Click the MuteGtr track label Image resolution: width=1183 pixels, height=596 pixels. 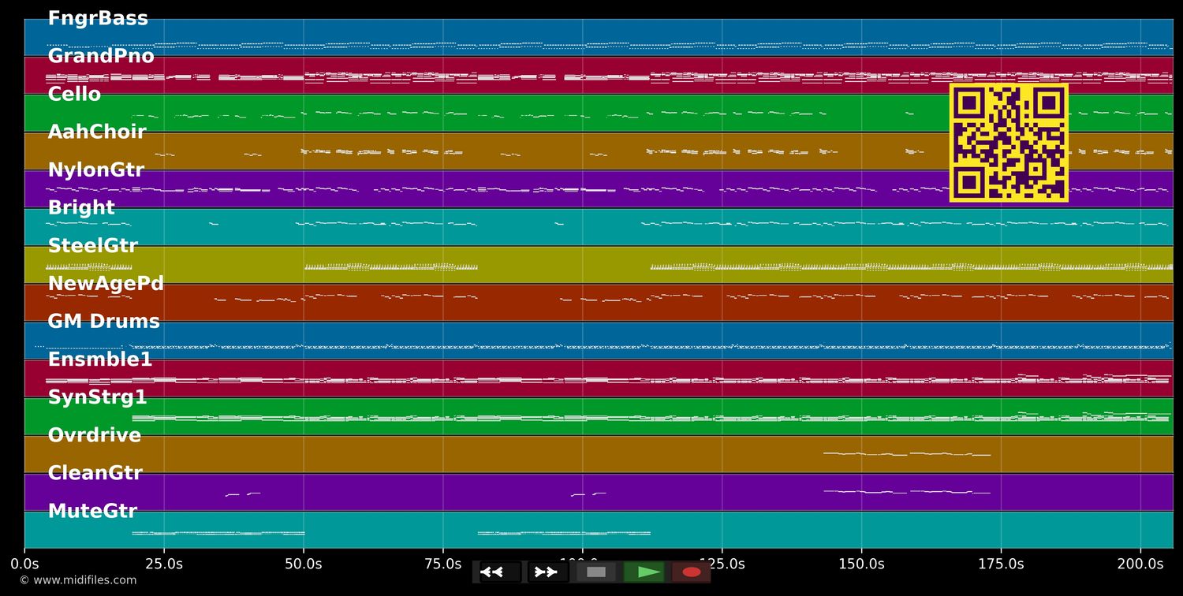point(92,511)
